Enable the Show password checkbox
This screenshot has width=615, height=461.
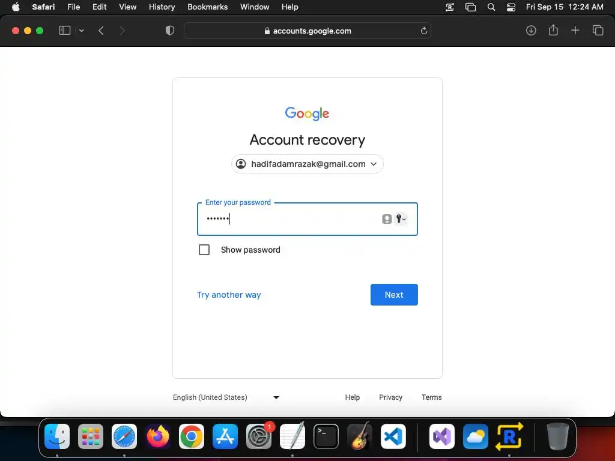204,250
